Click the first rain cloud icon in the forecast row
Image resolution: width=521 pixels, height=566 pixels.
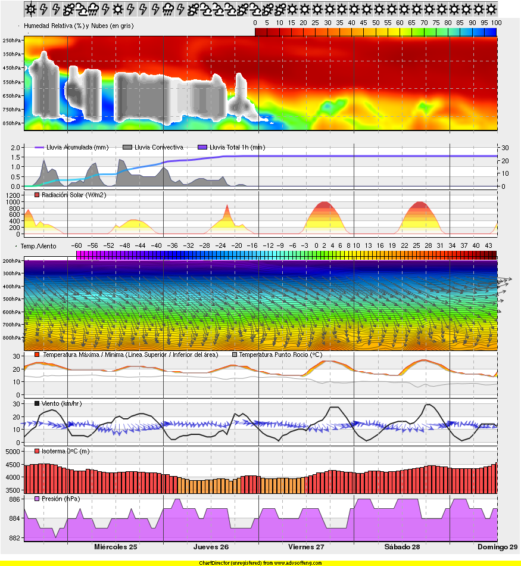pyautogui.click(x=93, y=10)
